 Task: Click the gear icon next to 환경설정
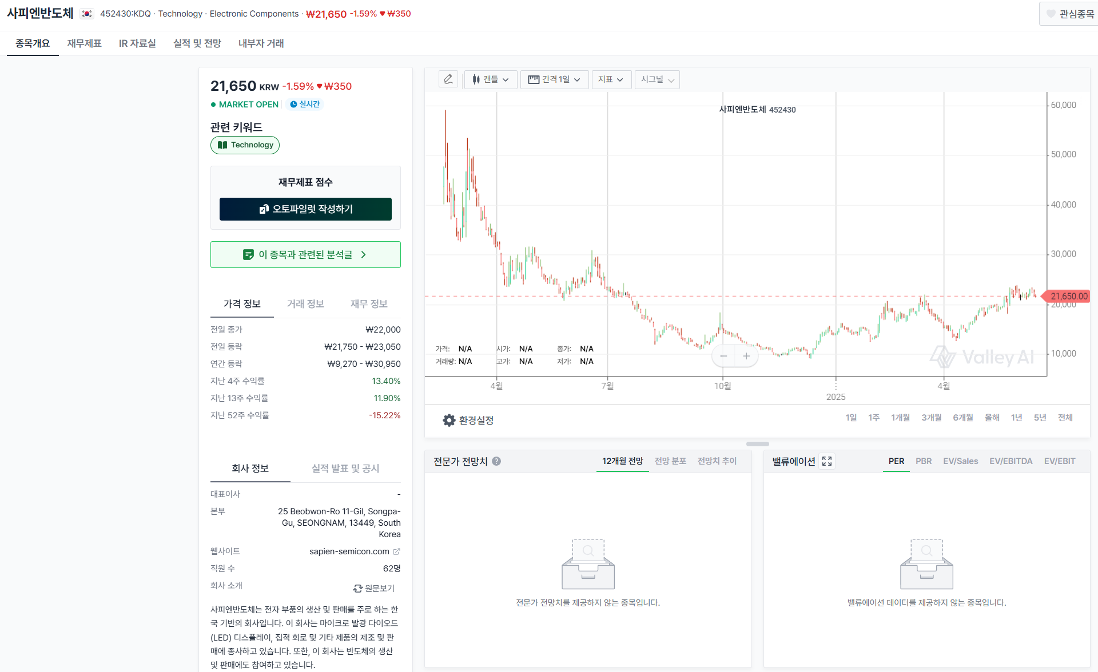pos(449,420)
